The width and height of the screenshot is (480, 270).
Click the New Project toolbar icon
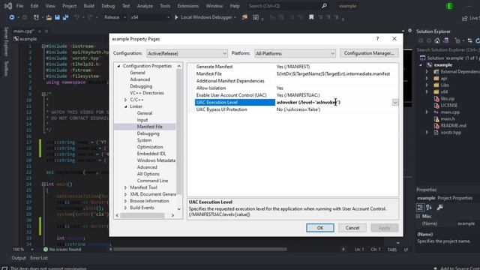(x=36, y=17)
